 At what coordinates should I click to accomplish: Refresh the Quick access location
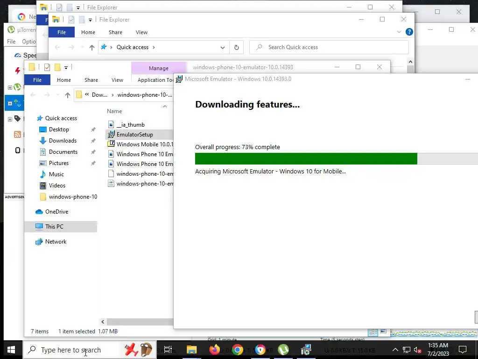pyautogui.click(x=236, y=47)
